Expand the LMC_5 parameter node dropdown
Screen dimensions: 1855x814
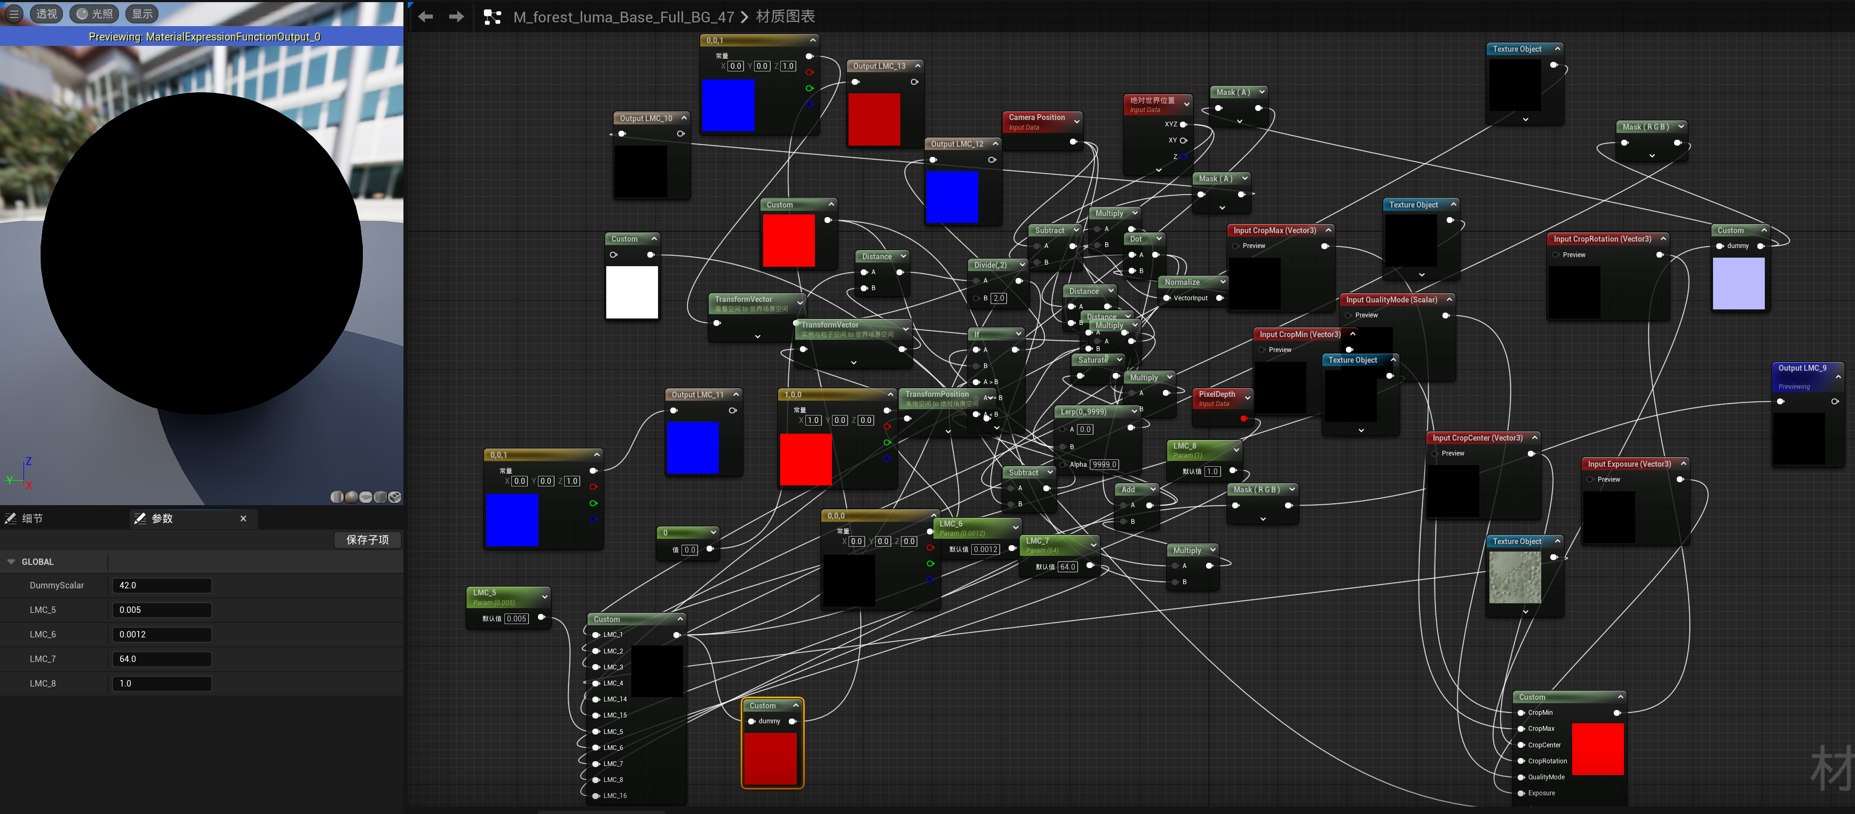coord(544,597)
